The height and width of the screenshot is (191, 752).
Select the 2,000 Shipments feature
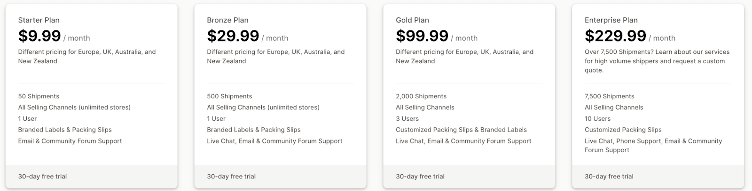tap(421, 96)
